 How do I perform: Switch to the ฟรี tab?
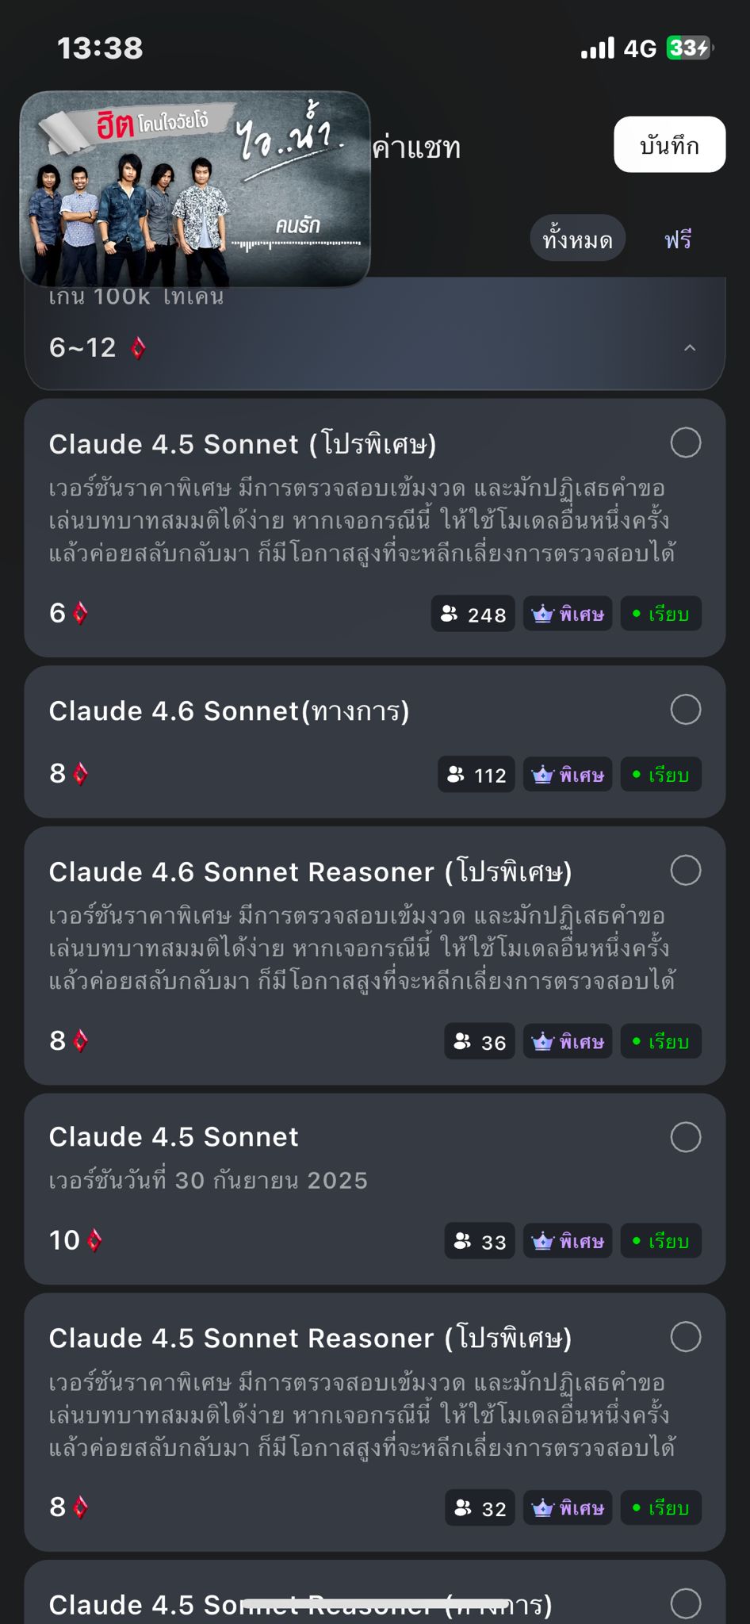(678, 239)
